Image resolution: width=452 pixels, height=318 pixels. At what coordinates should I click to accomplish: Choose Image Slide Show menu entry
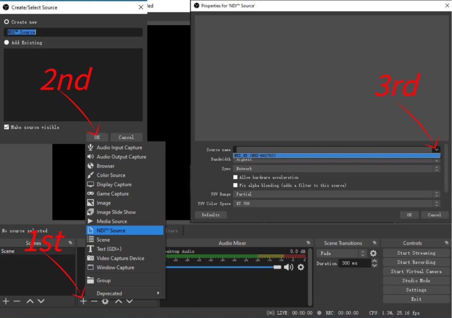click(125, 212)
